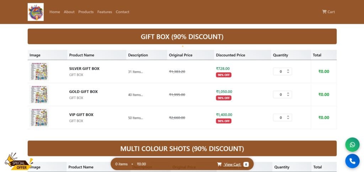Image resolution: width=364 pixels, height=172 pixels.
Task: Increase Silver Gift Box quantity stepper
Action: 288,70
